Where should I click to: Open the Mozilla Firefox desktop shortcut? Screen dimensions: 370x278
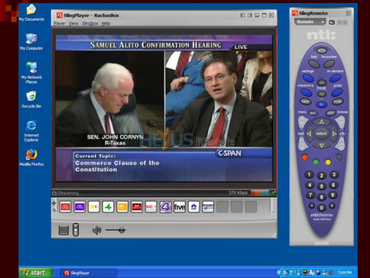click(x=31, y=158)
